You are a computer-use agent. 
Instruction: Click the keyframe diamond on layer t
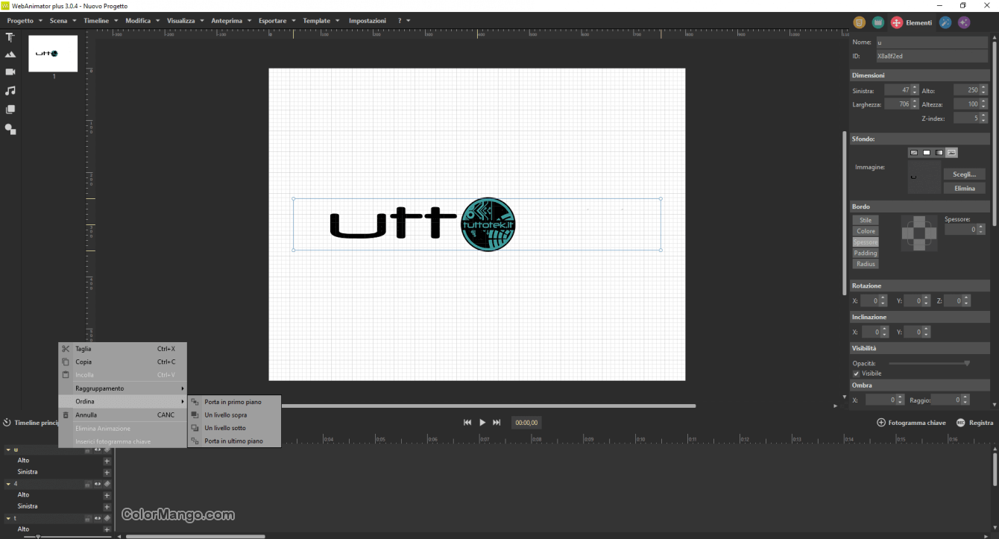[107, 518]
